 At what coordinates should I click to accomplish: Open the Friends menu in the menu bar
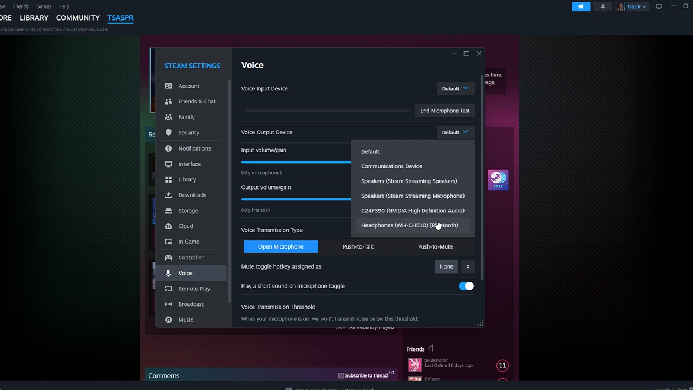click(x=21, y=6)
